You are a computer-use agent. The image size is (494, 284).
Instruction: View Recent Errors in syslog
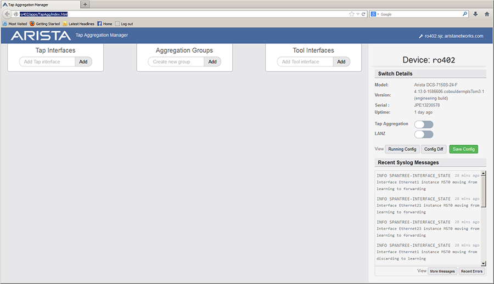pos(471,271)
